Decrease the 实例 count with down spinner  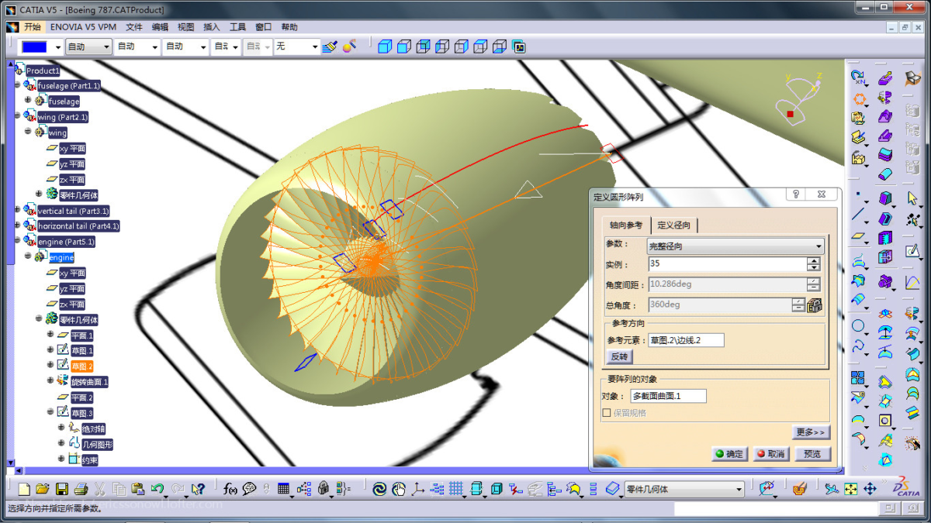click(x=814, y=268)
